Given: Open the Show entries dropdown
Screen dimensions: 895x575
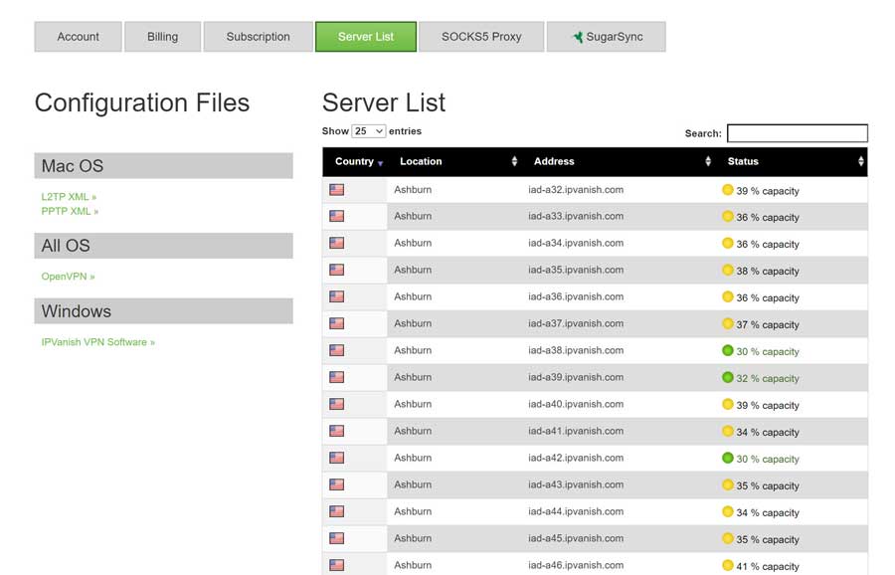Looking at the screenshot, I should click(369, 131).
